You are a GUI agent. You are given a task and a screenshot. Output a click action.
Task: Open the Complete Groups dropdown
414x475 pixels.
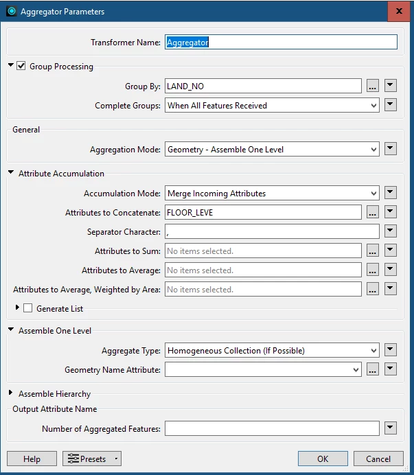(x=272, y=105)
